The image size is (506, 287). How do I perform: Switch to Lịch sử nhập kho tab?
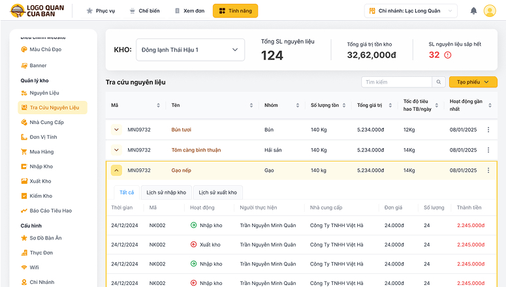tap(166, 192)
